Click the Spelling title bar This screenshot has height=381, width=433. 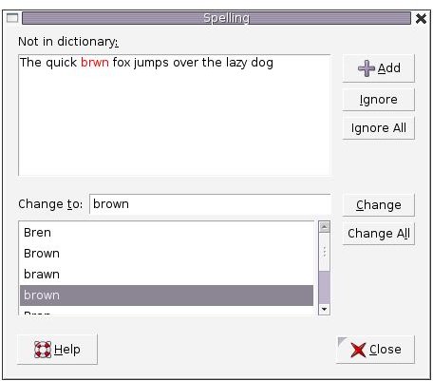point(216,18)
